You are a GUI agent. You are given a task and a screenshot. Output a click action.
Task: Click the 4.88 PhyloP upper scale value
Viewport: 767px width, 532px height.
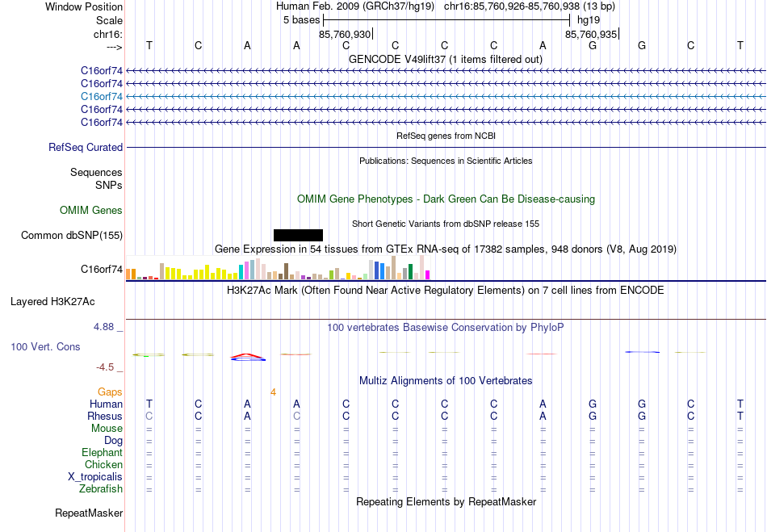[103, 327]
